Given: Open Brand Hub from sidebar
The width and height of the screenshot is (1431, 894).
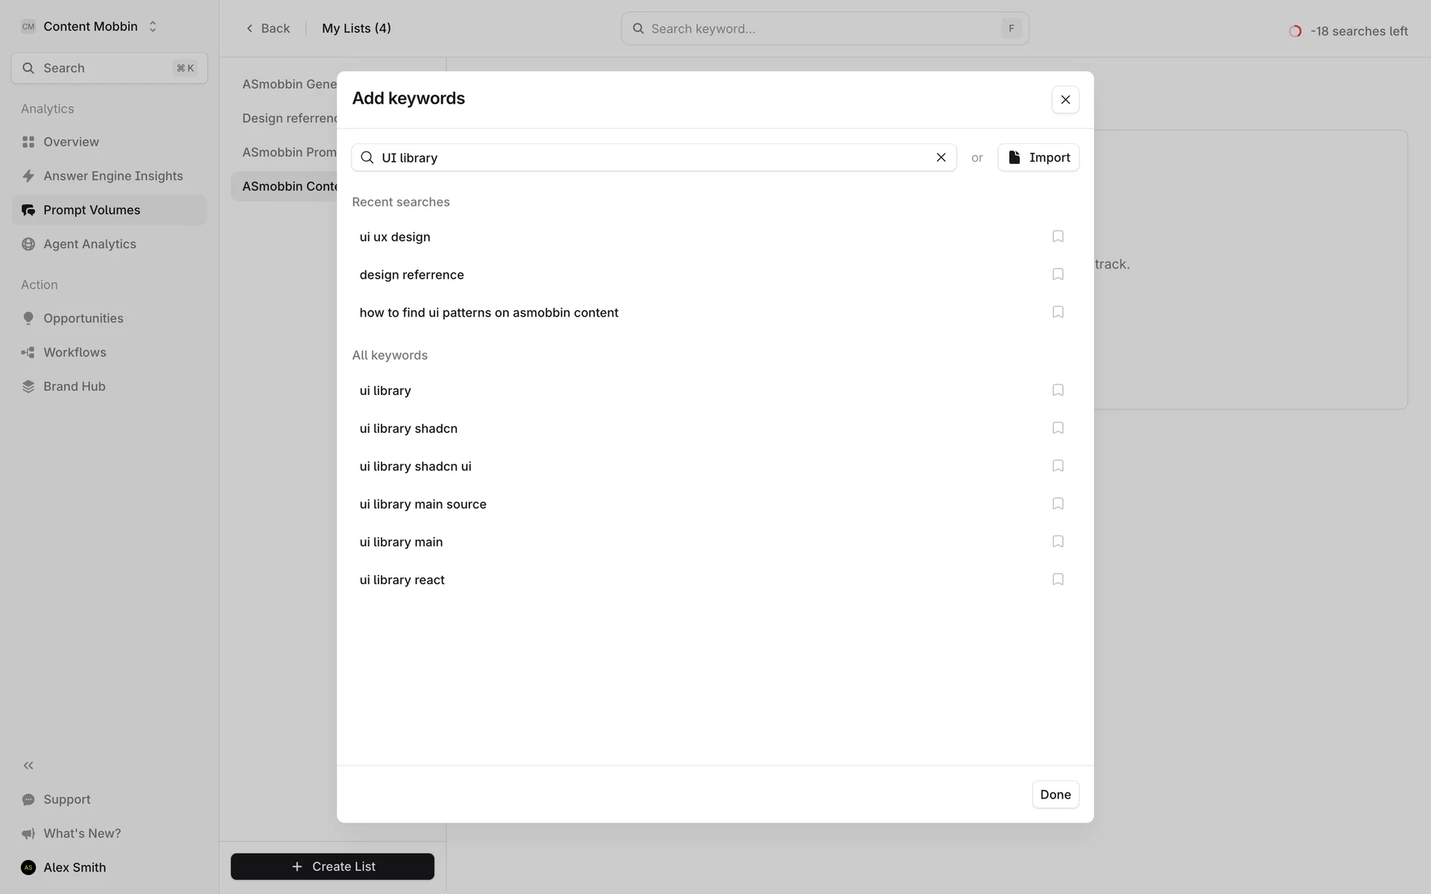Looking at the screenshot, I should pos(74,386).
